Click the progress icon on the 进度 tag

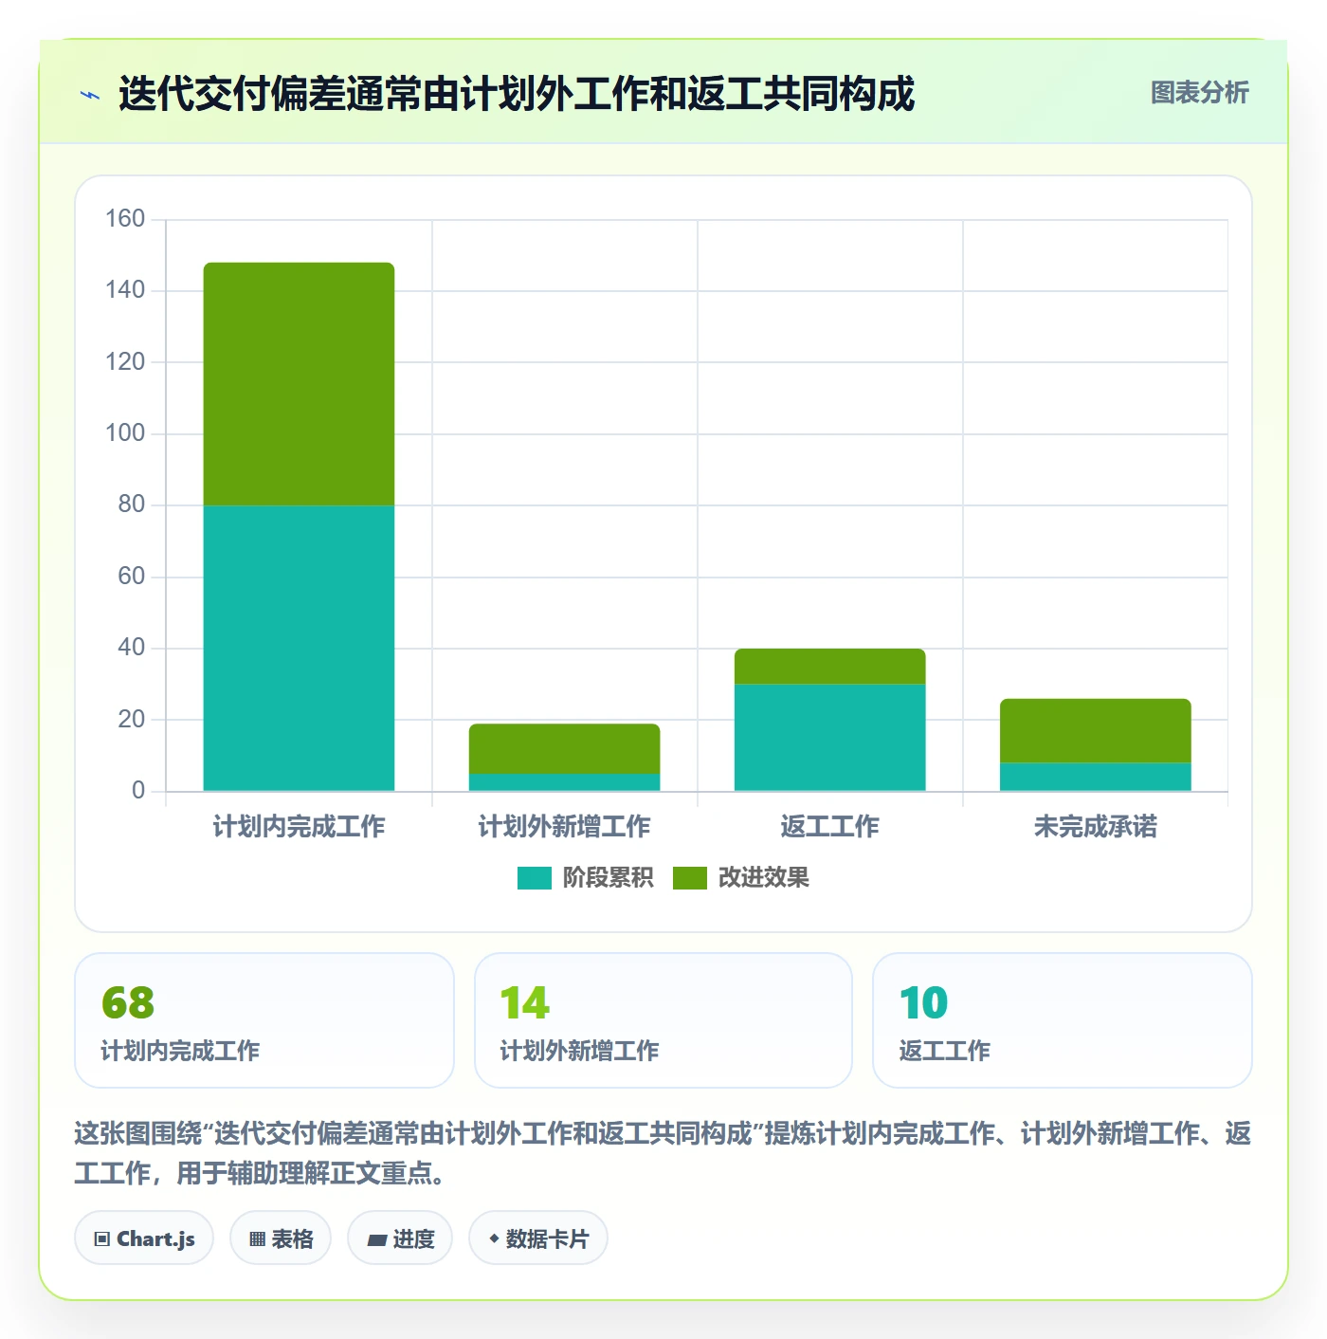[376, 1239]
